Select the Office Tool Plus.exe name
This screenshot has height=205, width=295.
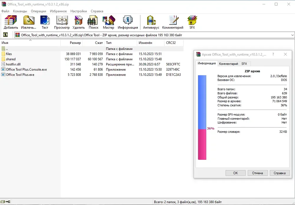pyautogui.click(x=20, y=75)
